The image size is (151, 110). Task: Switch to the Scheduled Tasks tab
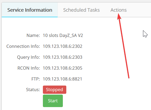tap(81, 10)
